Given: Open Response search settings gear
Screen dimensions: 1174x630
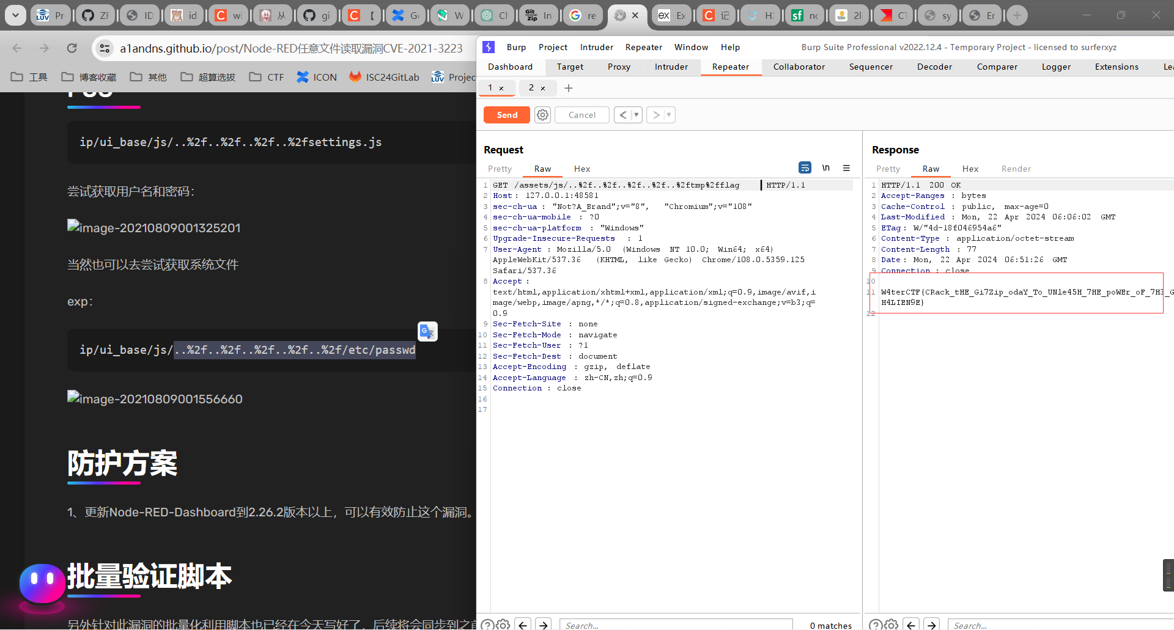Looking at the screenshot, I should (892, 625).
